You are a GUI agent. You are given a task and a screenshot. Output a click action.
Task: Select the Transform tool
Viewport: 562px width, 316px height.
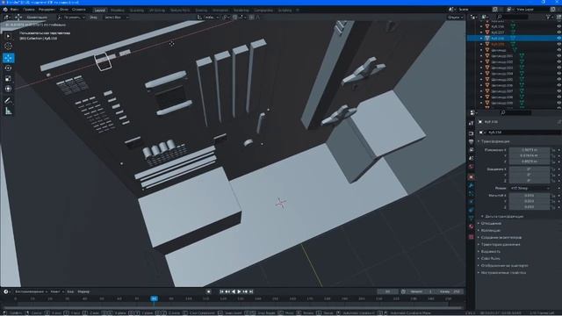8,89
